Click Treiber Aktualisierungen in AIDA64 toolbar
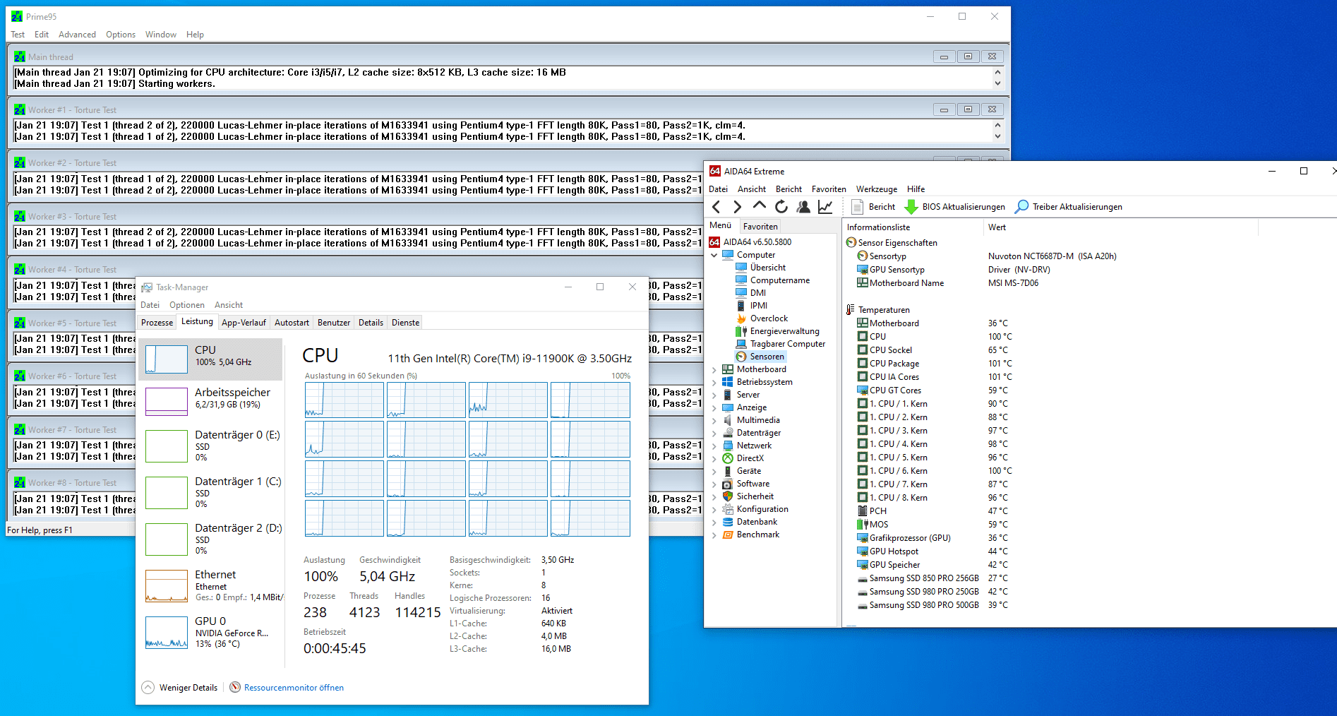The image size is (1337, 716). [x=1068, y=207]
